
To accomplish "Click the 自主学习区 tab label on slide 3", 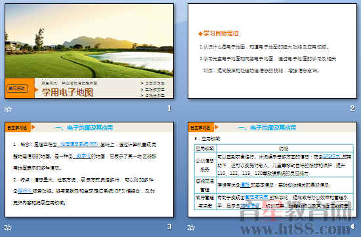I will 18,128.
